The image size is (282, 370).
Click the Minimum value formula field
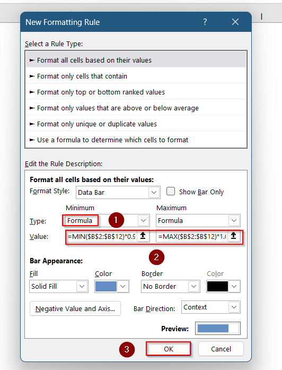[x=102, y=236]
